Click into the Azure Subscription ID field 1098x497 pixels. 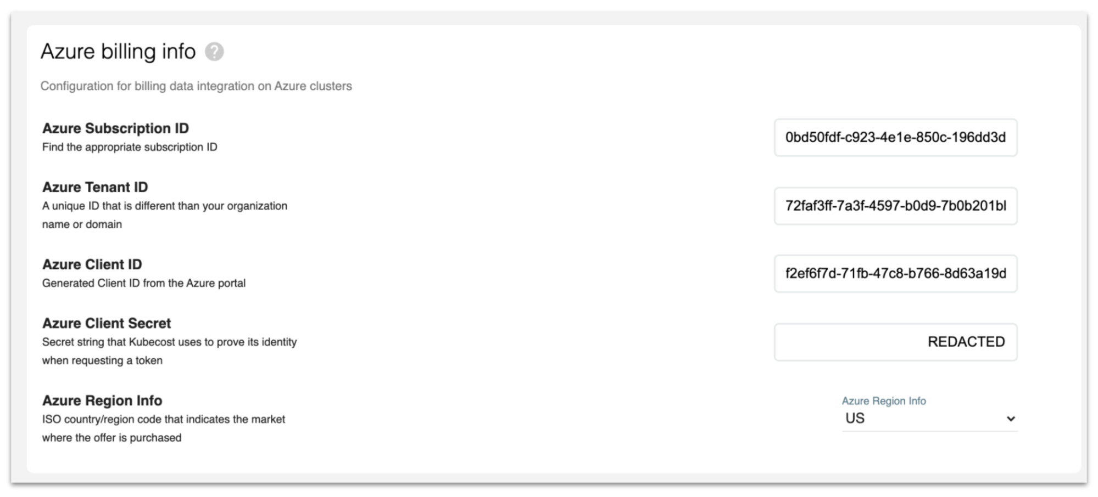click(x=895, y=138)
